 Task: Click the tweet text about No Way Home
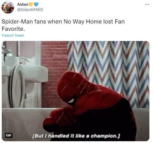pyautogui.click(x=63, y=25)
